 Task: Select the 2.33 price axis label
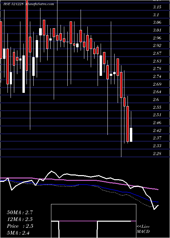point(157,146)
